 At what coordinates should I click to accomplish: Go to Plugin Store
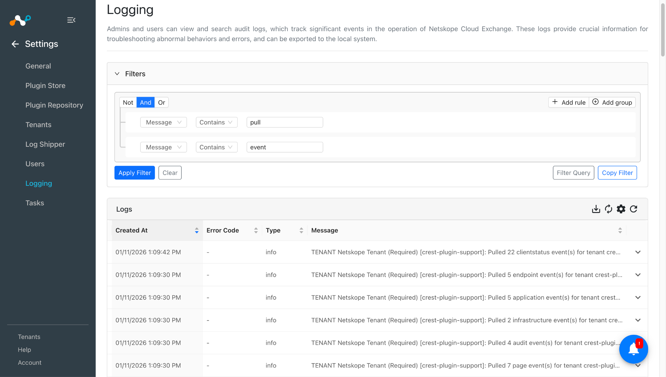45,86
